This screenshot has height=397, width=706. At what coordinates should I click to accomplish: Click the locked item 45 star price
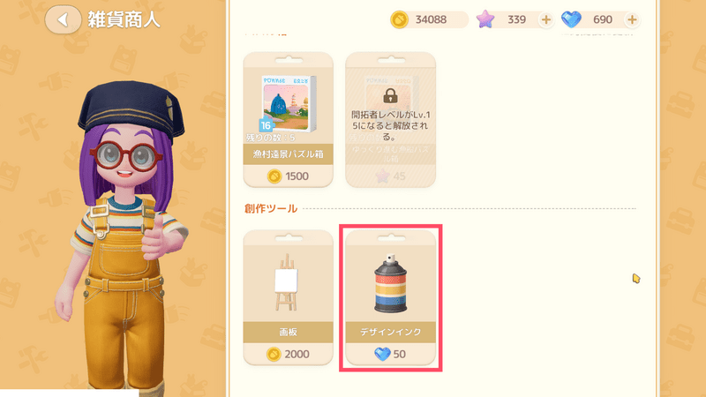[x=390, y=176]
